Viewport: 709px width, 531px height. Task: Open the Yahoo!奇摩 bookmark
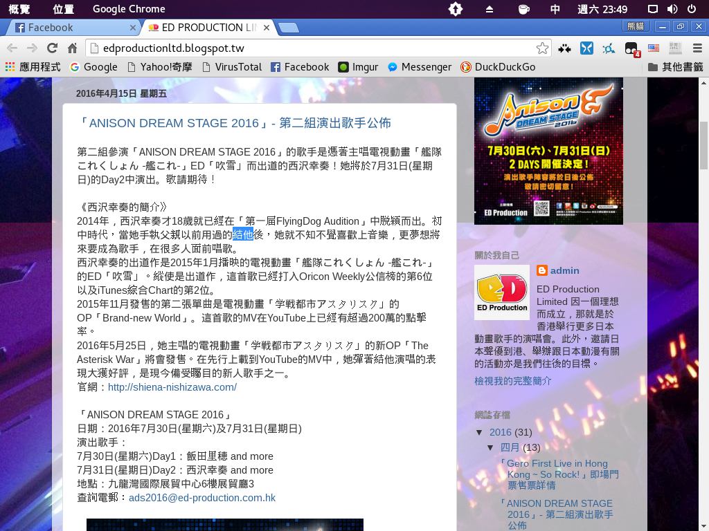(160, 67)
